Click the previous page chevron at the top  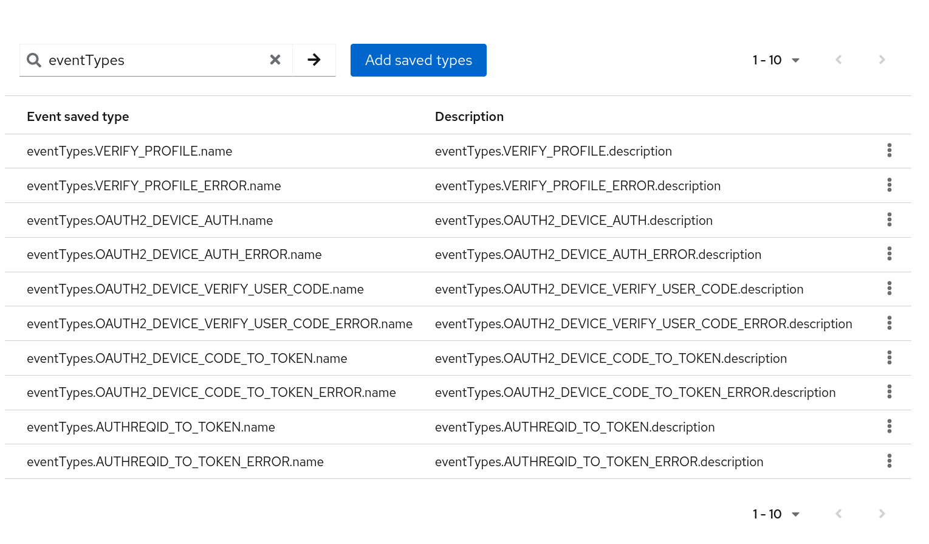pos(838,60)
